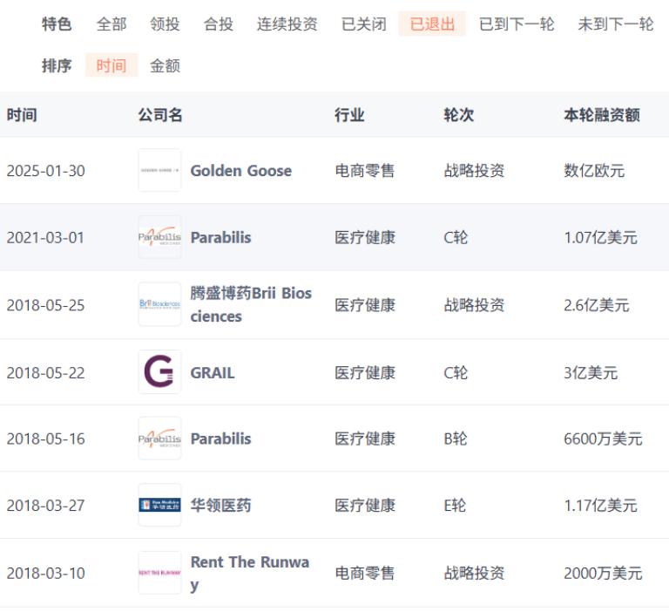Select the 已退出 filter
669x612 pixels.
coord(432,24)
